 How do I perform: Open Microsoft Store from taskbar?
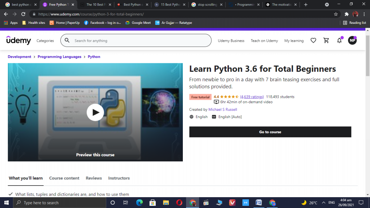click(152, 203)
